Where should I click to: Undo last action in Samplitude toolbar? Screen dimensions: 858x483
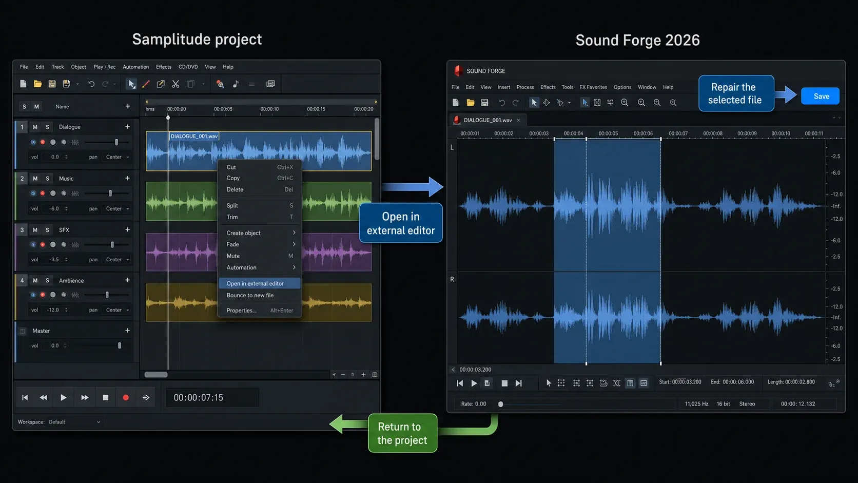click(x=91, y=84)
